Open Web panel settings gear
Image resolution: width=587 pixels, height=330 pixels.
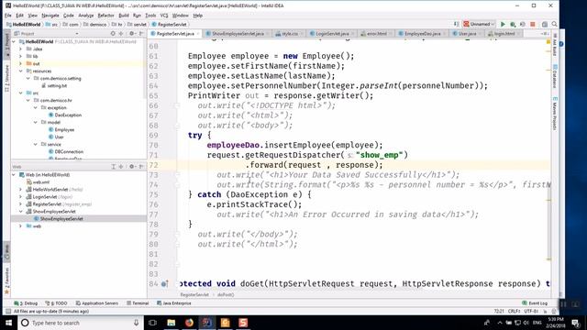click(131, 167)
